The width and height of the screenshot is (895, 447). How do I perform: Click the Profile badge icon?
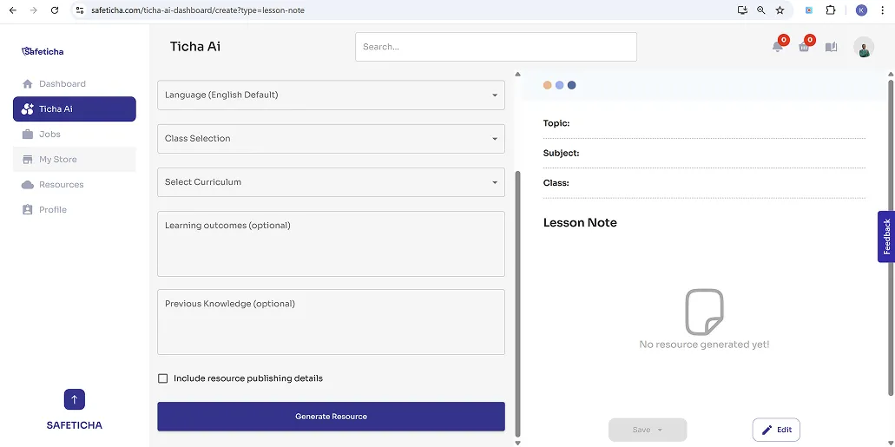coord(28,209)
